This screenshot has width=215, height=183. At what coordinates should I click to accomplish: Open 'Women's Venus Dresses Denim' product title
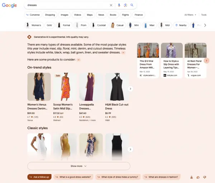(37, 106)
